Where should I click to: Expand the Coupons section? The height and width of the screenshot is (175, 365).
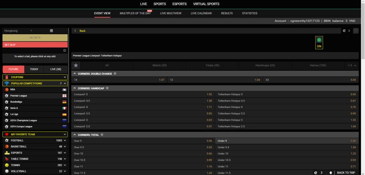tap(65, 77)
